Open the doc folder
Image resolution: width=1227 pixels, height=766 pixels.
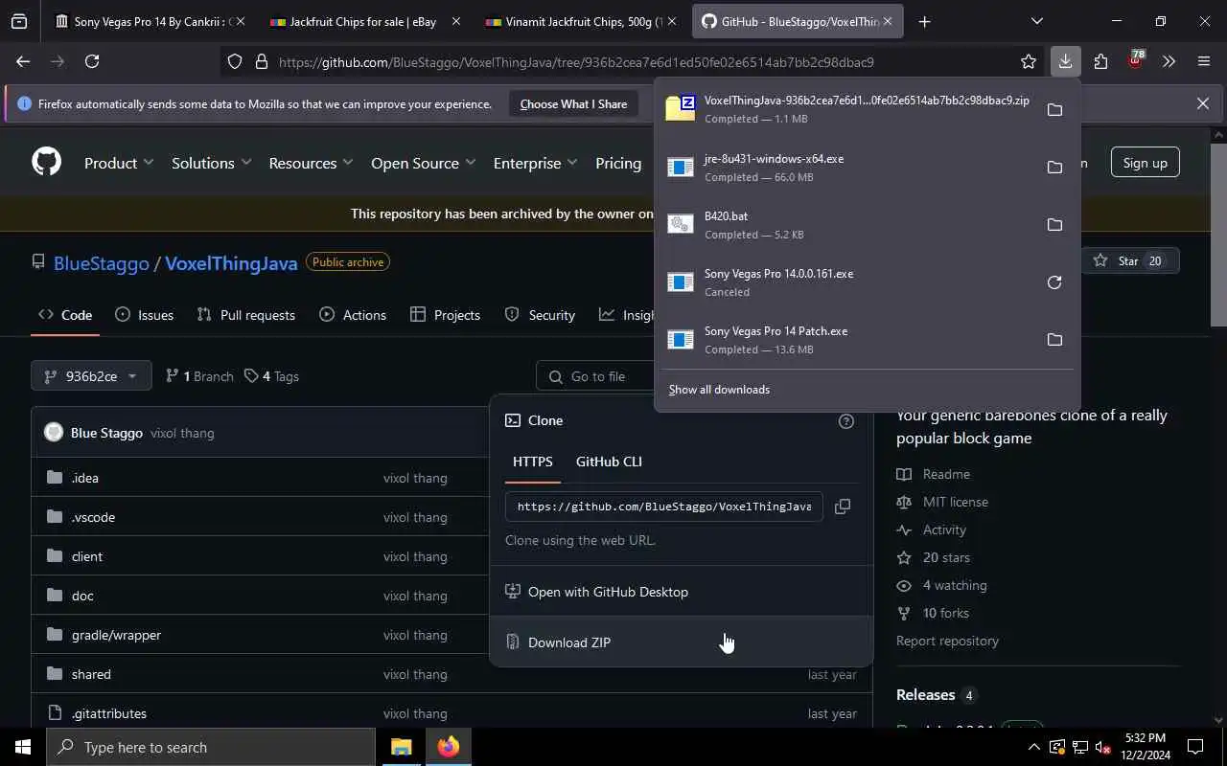(x=82, y=596)
